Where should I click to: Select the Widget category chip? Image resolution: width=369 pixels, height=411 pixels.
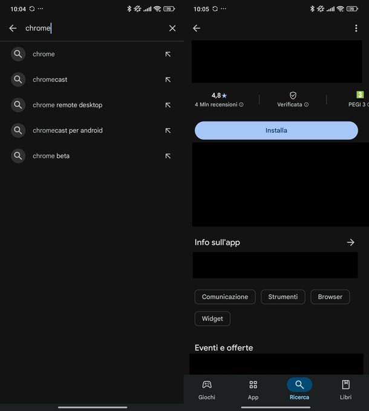point(212,319)
